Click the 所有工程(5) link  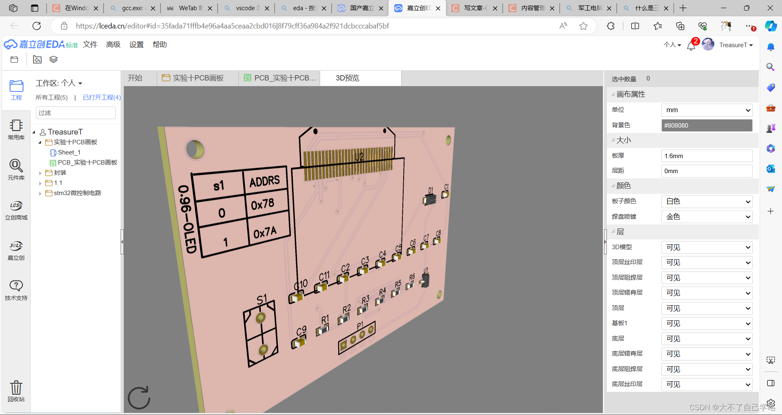tap(52, 98)
